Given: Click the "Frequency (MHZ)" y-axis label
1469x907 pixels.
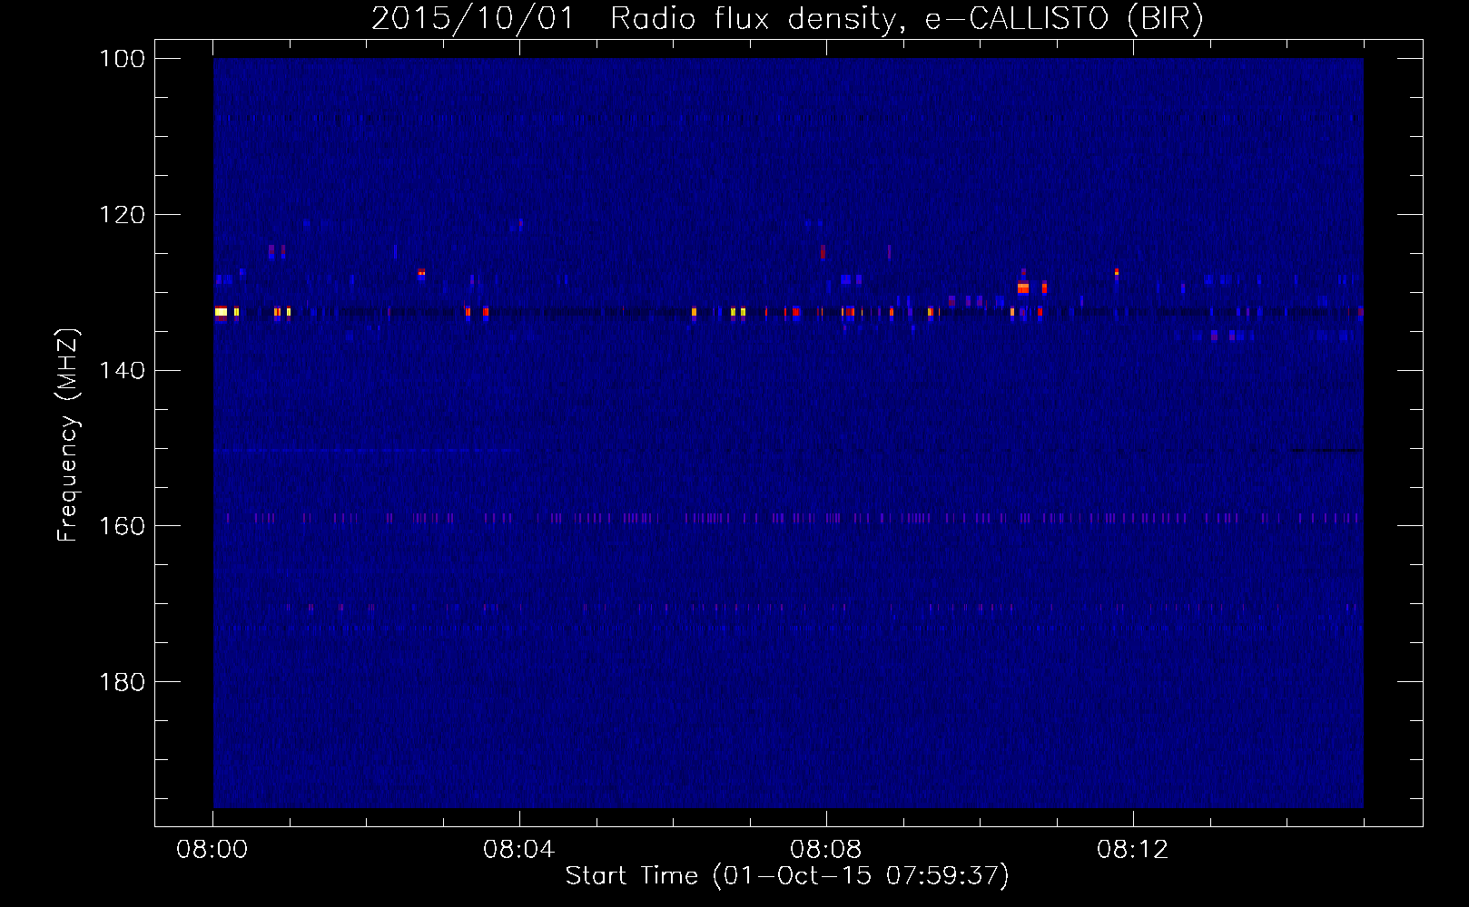Looking at the screenshot, I should click(x=68, y=434).
